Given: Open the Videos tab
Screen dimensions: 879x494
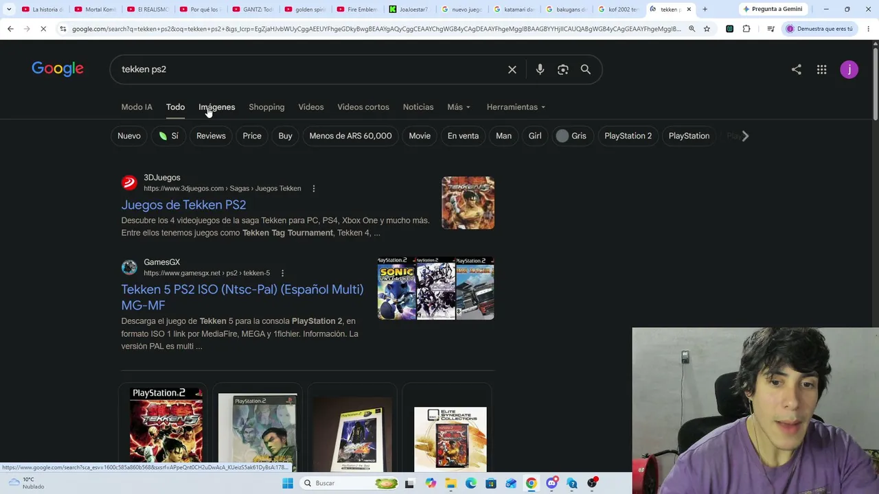Looking at the screenshot, I should pos(311,107).
